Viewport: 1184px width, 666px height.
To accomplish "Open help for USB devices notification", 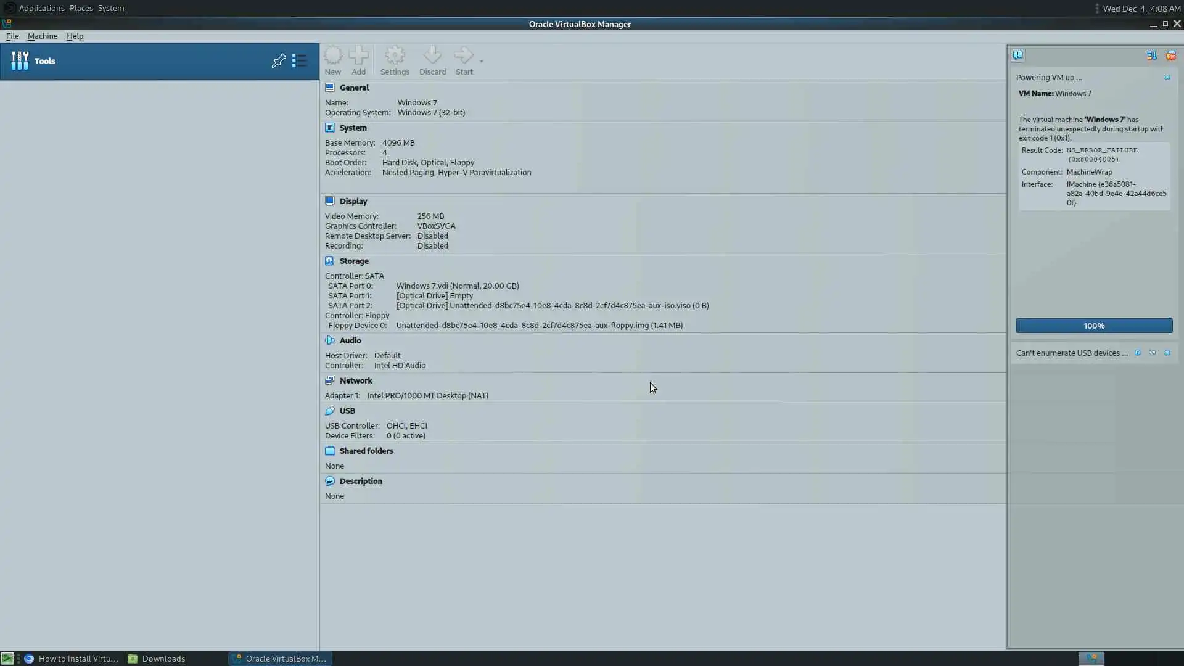I will click(x=1137, y=353).
